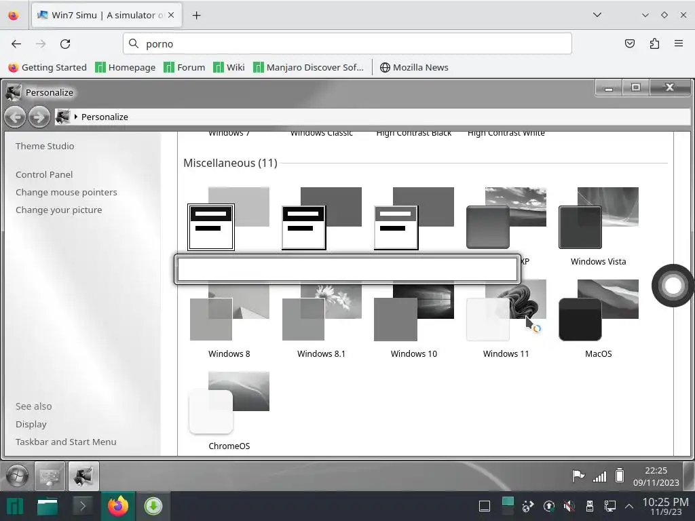Open the terminal on host taskbar
This screenshot has height=521, width=695.
point(82,506)
